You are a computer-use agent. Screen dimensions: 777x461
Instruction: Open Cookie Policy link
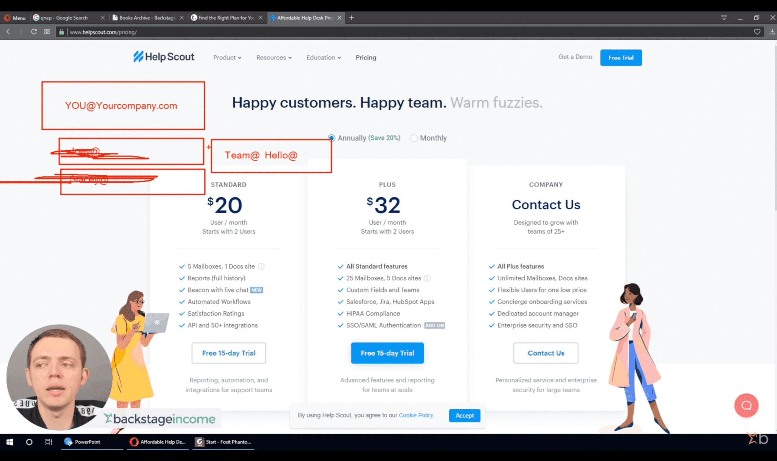[x=416, y=415]
